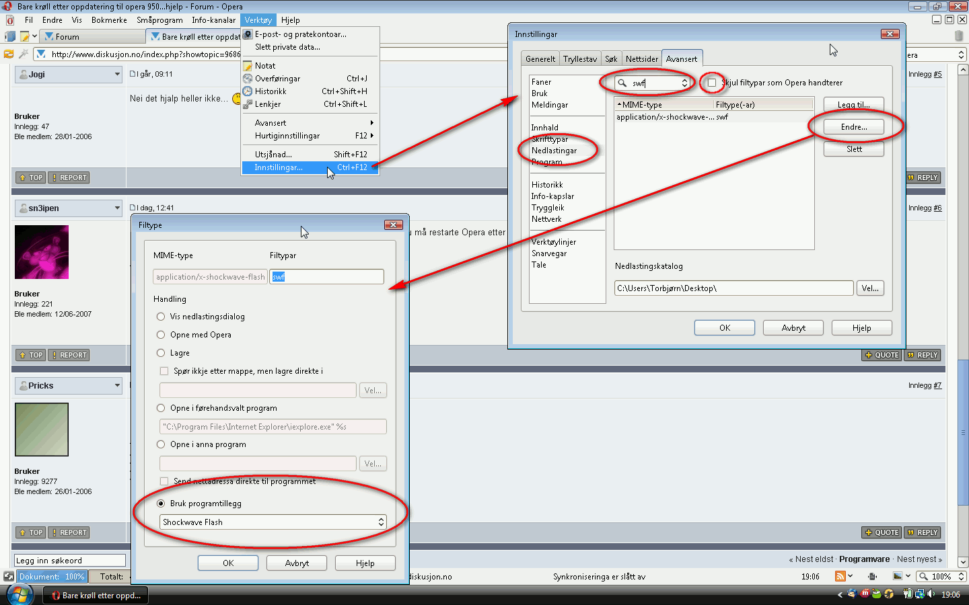The height and width of the screenshot is (605, 969).
Task: Click the Vel... button by Nedlastingskatalog
Action: click(870, 288)
